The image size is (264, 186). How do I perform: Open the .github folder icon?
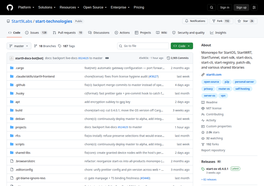(x=12, y=85)
